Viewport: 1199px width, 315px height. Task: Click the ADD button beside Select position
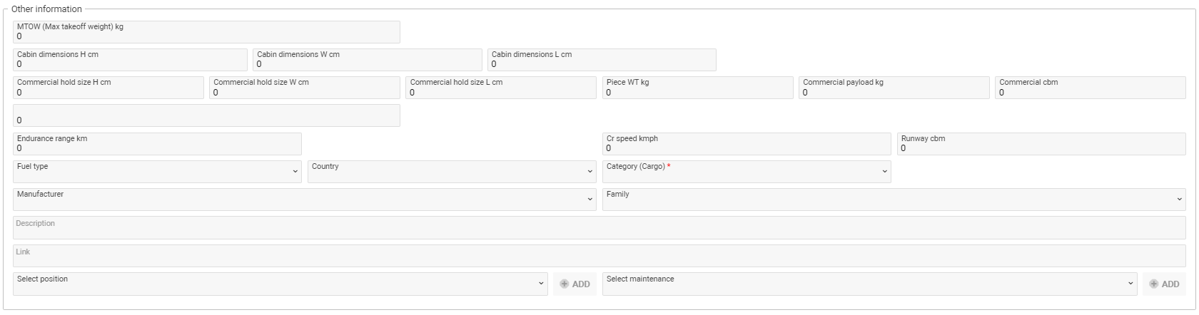pyautogui.click(x=575, y=284)
